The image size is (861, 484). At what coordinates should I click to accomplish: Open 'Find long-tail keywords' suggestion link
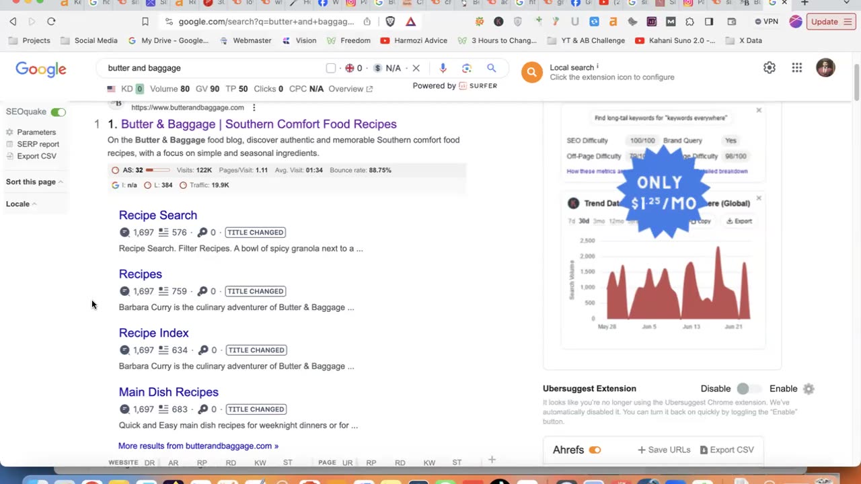661,118
